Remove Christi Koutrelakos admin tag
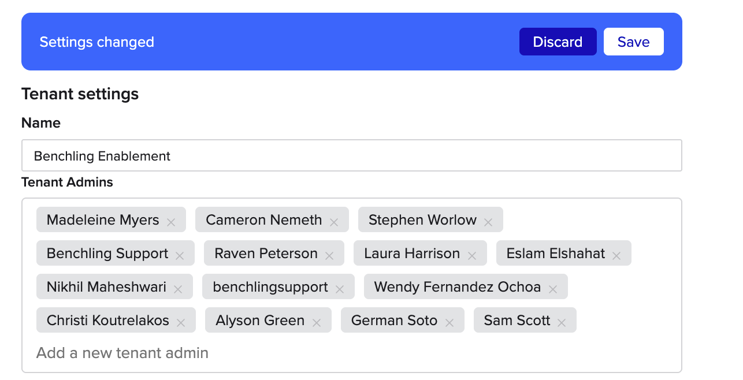Viewport: 743px width, 380px height. point(181,322)
